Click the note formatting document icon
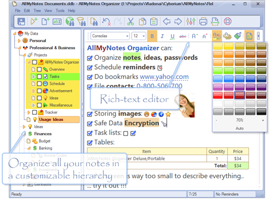 pos(249,36)
